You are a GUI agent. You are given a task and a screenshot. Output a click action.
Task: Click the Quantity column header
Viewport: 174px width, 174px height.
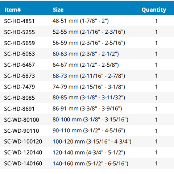point(154,10)
